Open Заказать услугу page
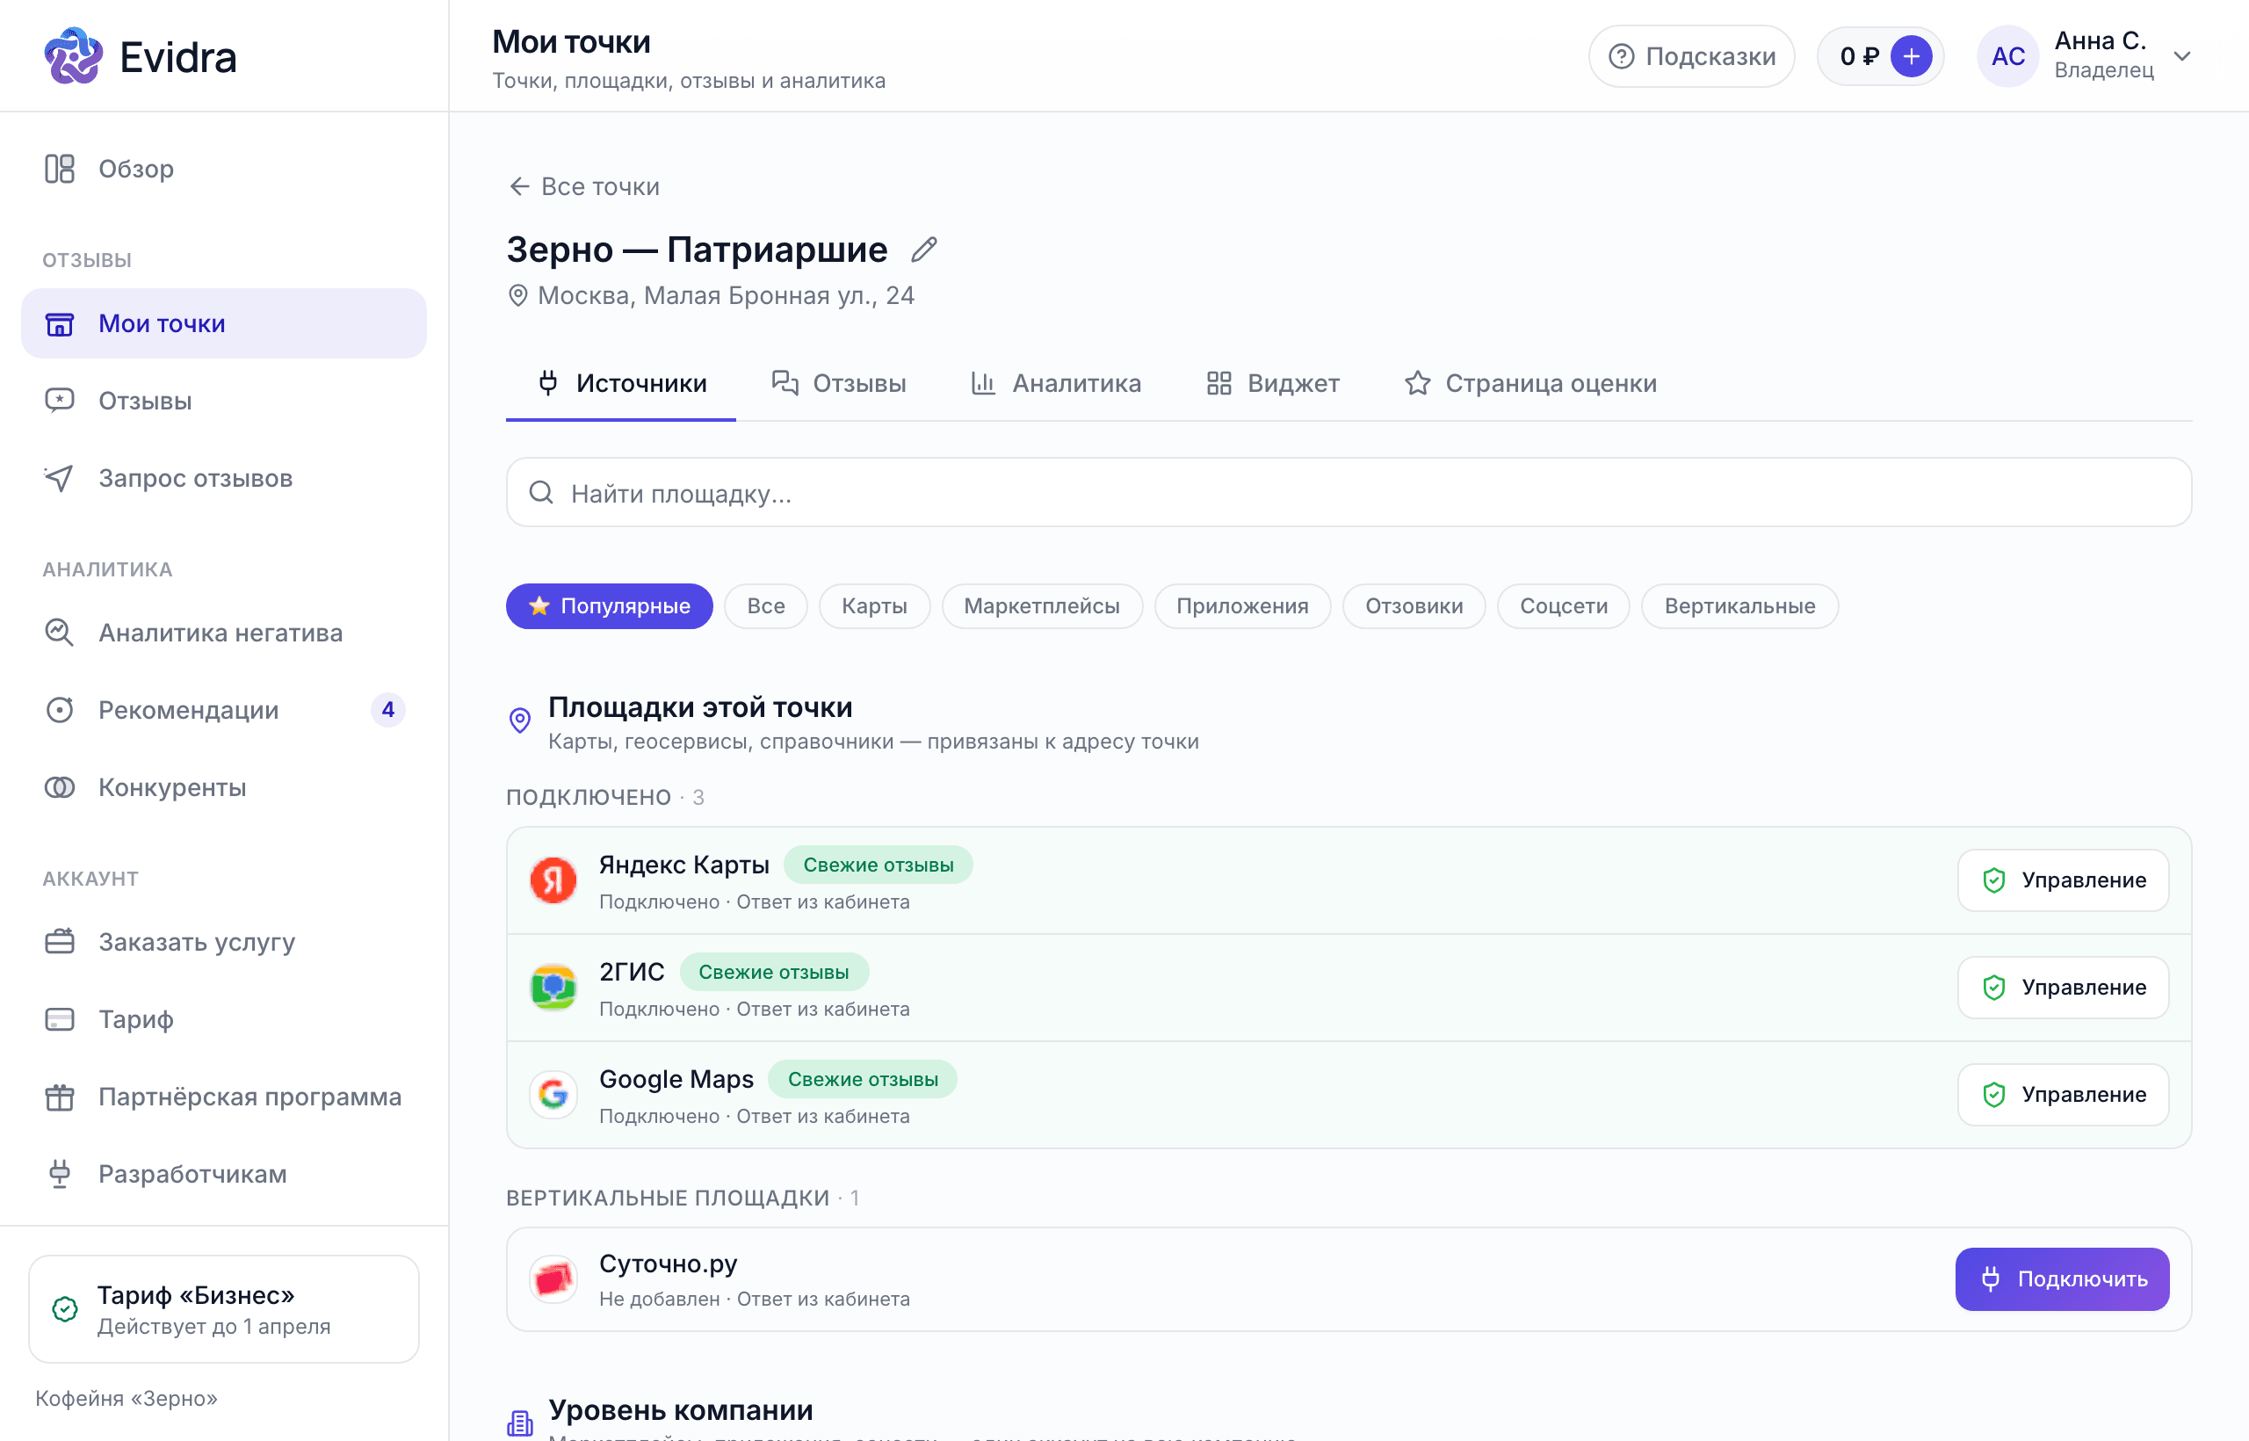 point(224,941)
